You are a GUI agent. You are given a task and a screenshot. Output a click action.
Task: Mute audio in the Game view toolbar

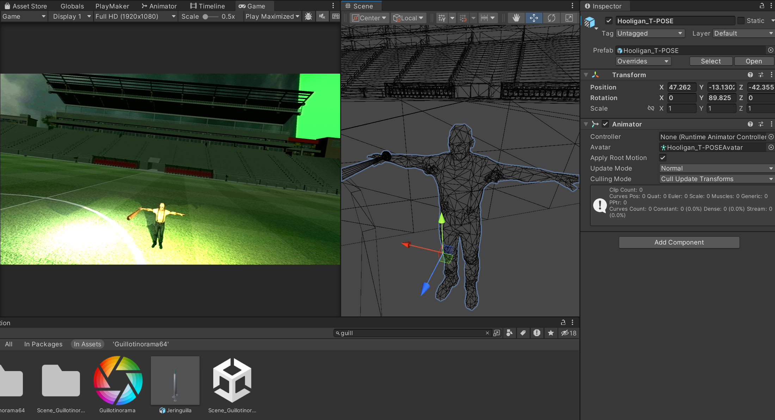(322, 17)
